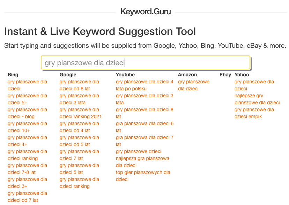Open Bing suggestion 'gry planszowe dla dzieci 7-8 lat'
This screenshot has width=289, height=205.
pos(27,169)
